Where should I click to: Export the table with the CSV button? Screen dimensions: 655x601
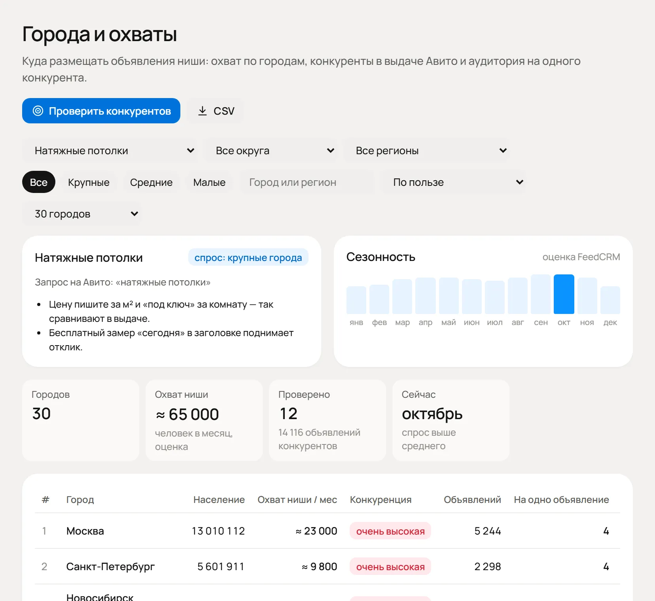coord(215,111)
